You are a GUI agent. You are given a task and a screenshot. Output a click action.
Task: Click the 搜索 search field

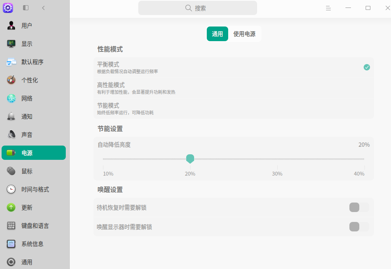click(198, 8)
